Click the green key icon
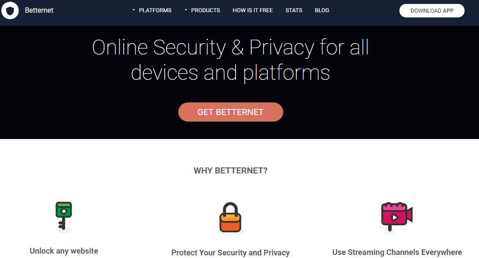 64,215
